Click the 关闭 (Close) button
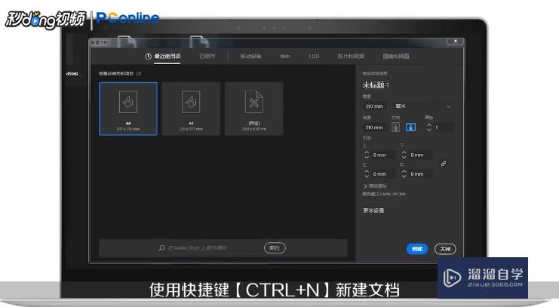The image size is (559, 307). 445,249
